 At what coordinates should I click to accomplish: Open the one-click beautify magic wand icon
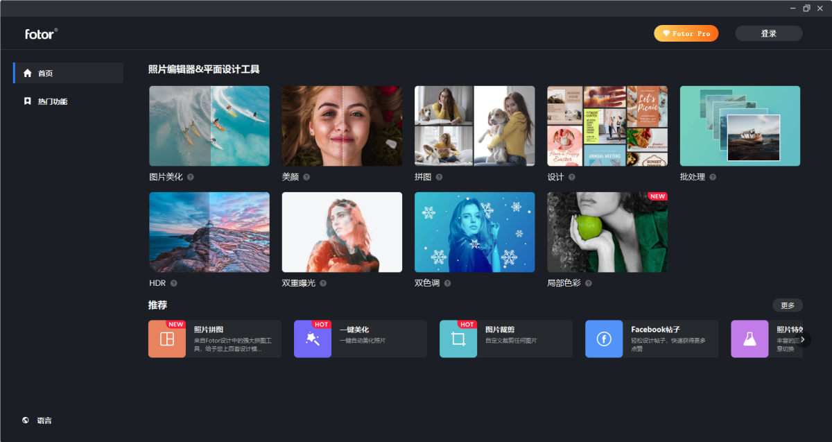tap(313, 339)
